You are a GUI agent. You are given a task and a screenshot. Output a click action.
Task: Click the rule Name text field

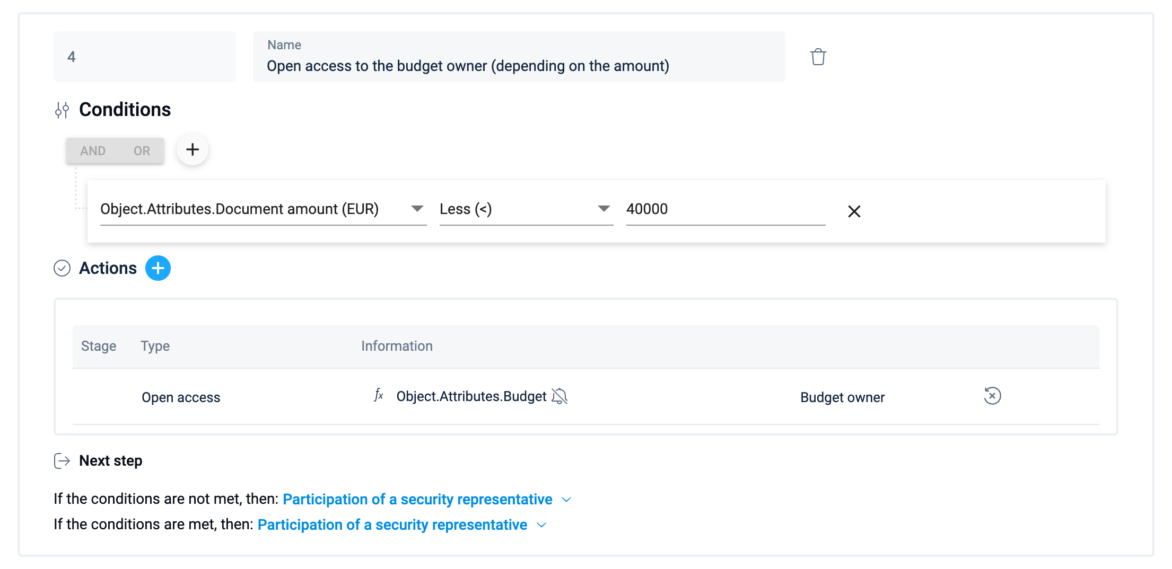[x=519, y=66]
